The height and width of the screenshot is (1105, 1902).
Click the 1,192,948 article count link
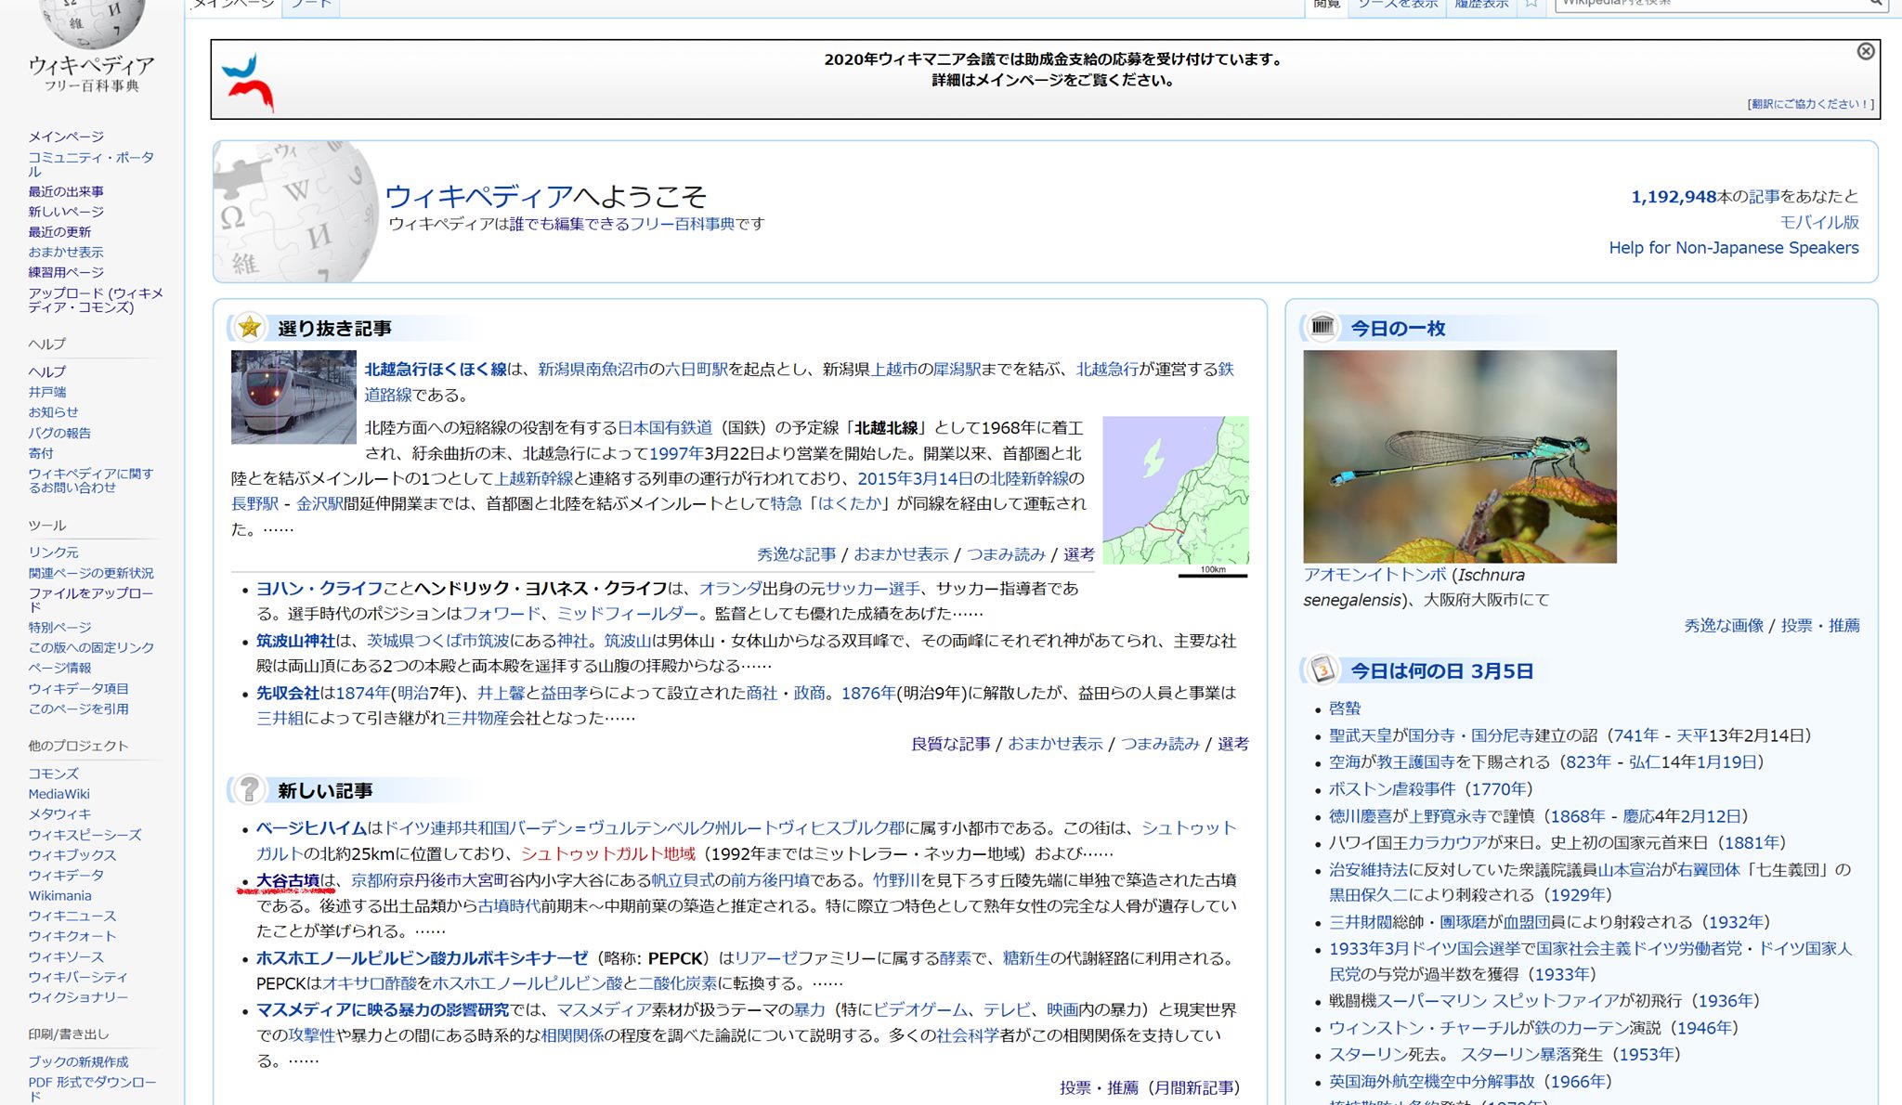pos(1674,197)
